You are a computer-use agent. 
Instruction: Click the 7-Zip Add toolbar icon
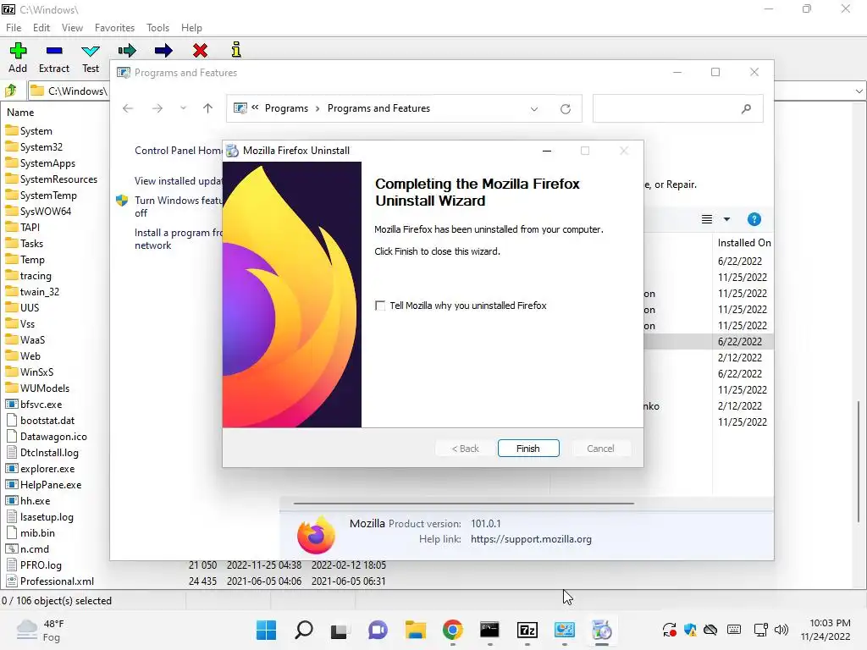(x=18, y=51)
